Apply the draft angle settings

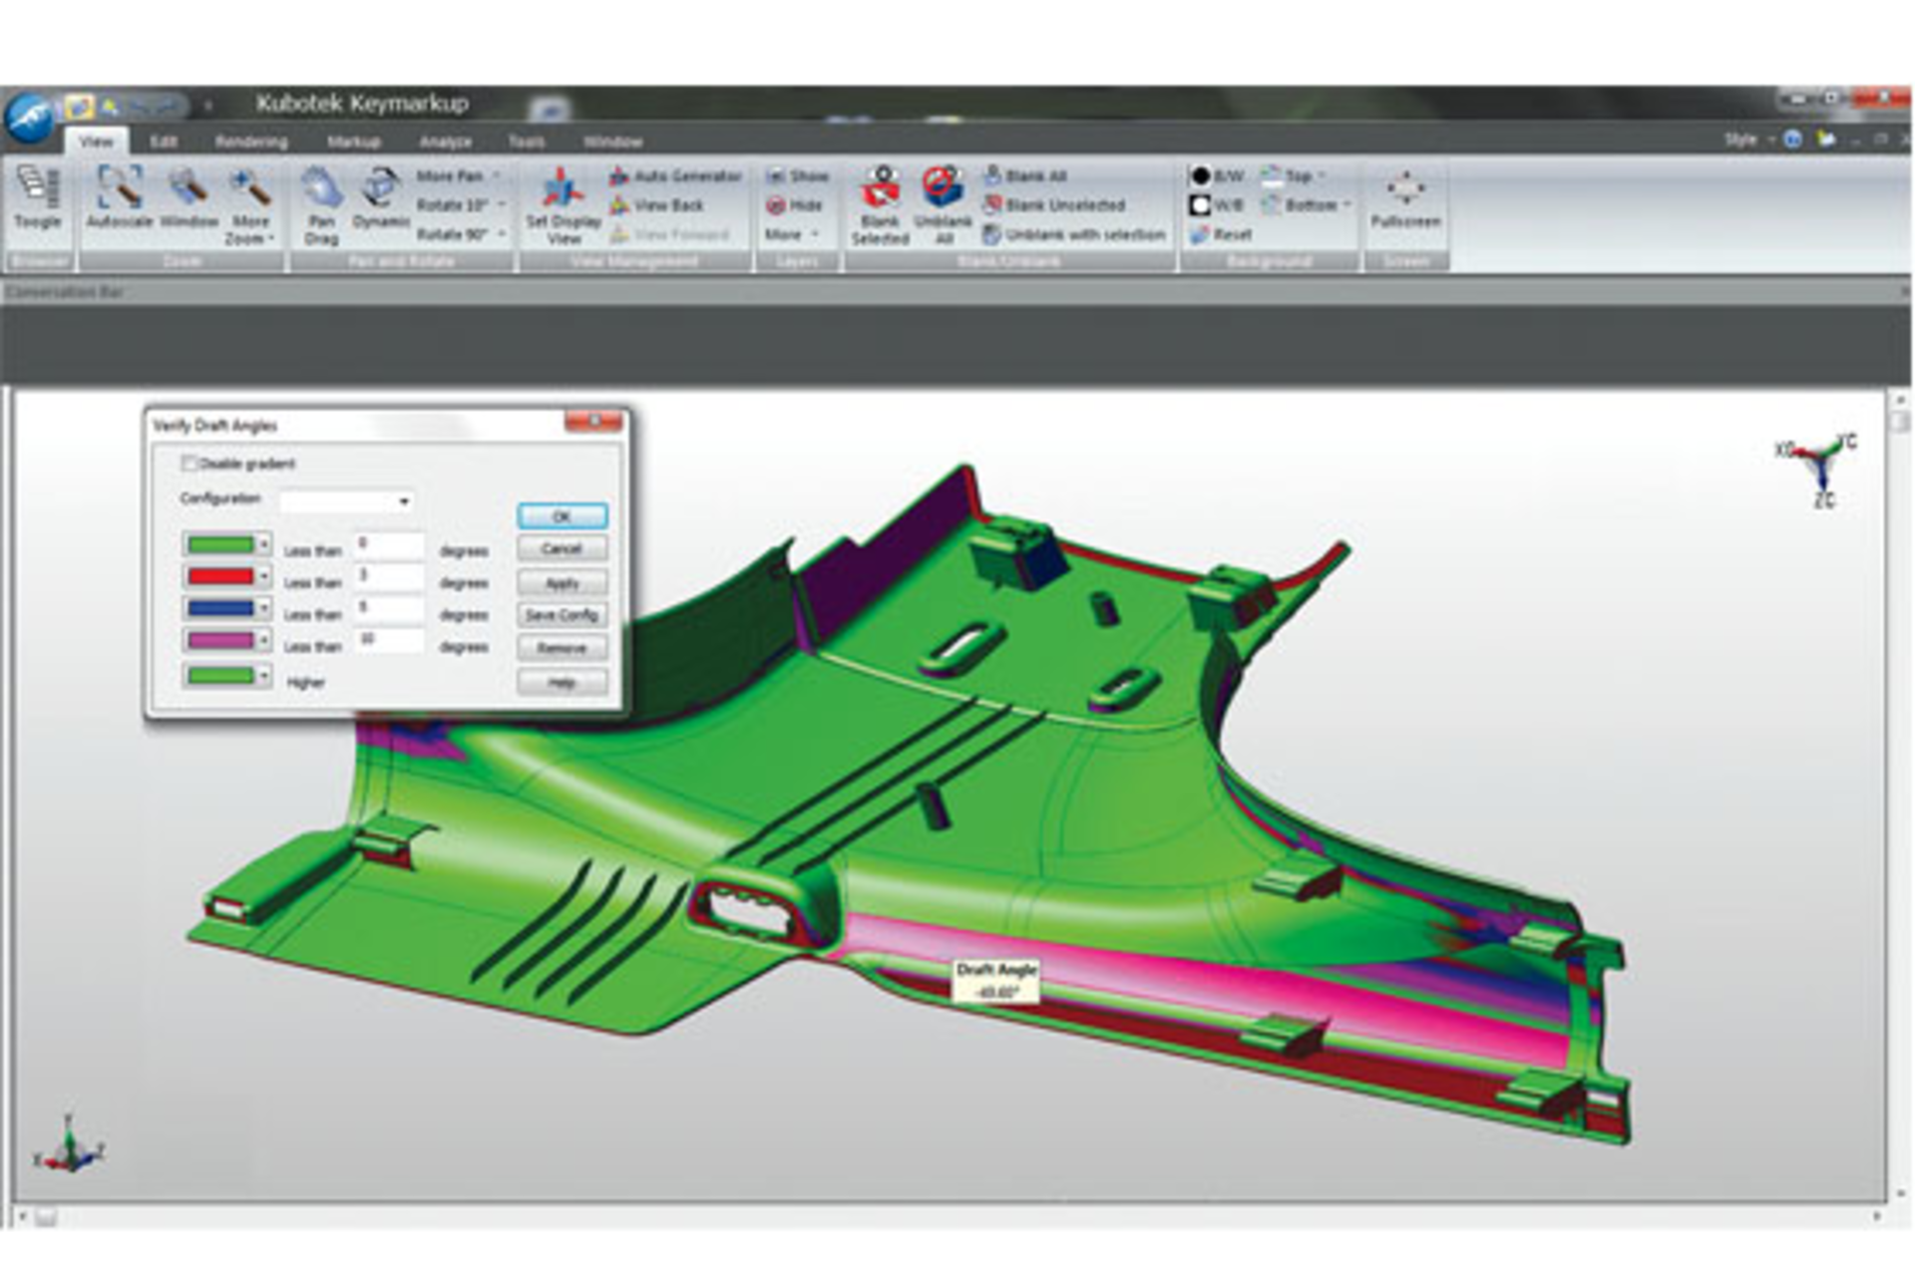coord(562,582)
